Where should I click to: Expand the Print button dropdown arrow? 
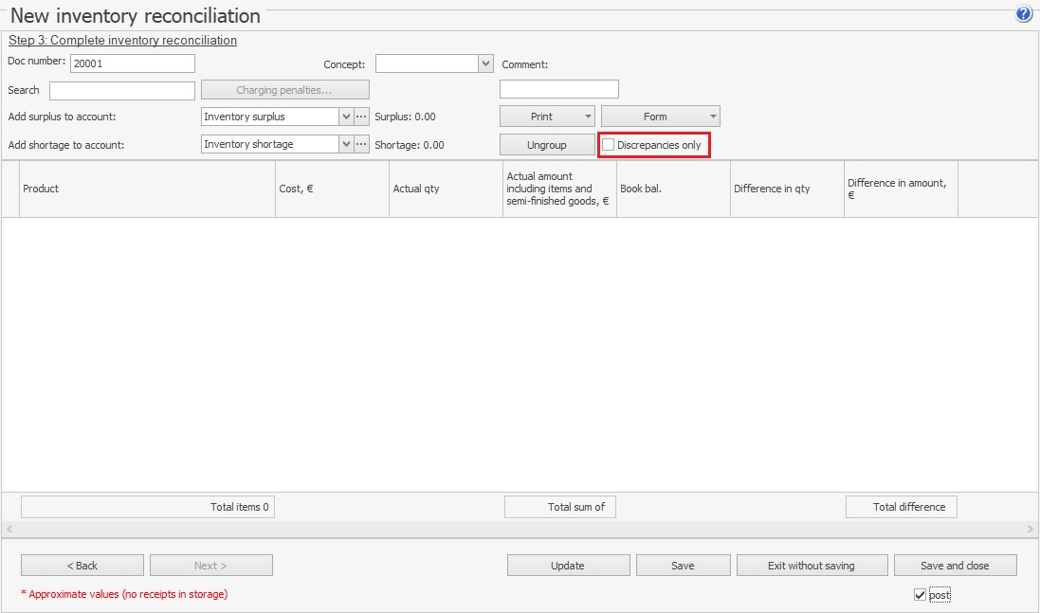pos(588,117)
